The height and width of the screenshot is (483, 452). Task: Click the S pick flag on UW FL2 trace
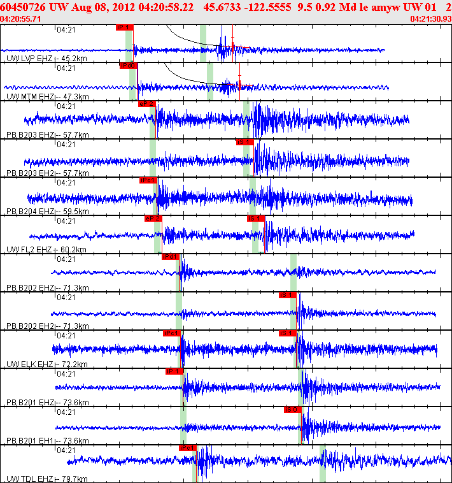255,219
